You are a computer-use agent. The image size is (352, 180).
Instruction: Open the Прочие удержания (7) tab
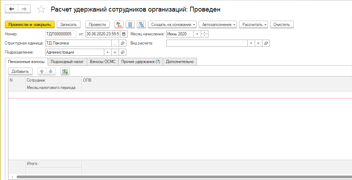click(140, 62)
